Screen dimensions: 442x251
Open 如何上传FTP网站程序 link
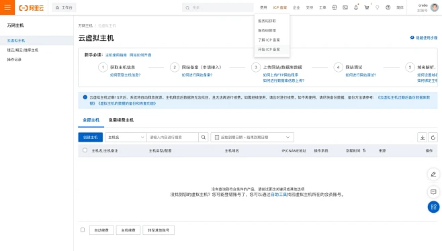280,75
